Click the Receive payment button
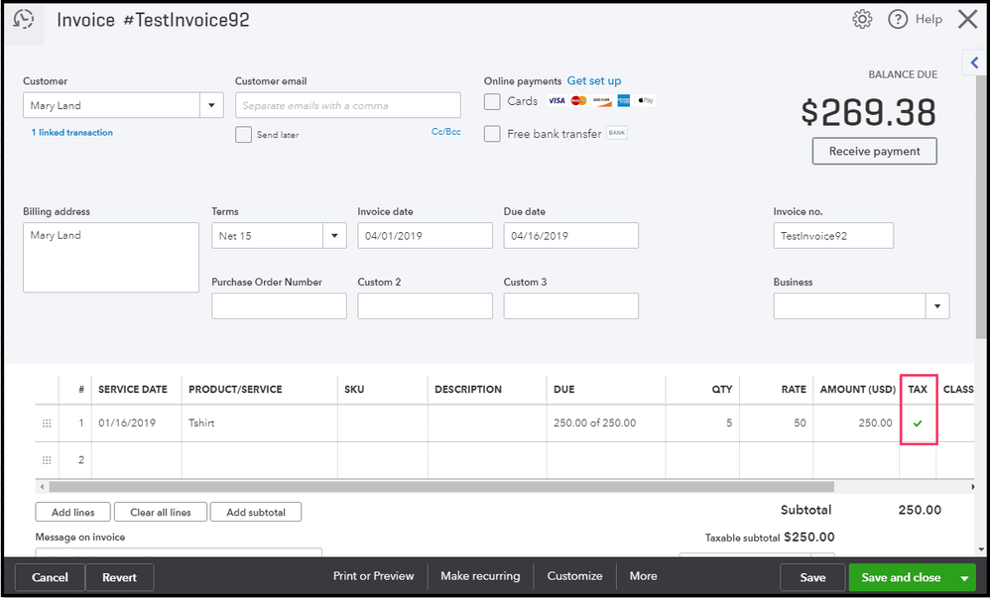Image resolution: width=990 pixels, height=598 pixels. point(874,152)
